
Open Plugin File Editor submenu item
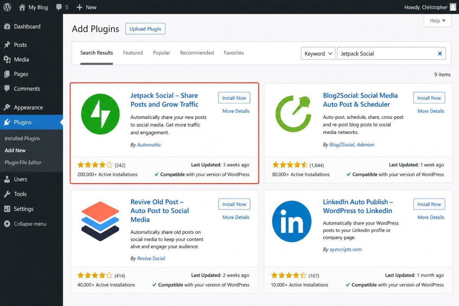[x=23, y=163]
